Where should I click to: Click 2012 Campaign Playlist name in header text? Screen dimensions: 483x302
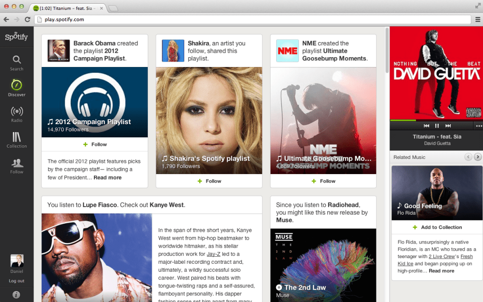[99, 55]
